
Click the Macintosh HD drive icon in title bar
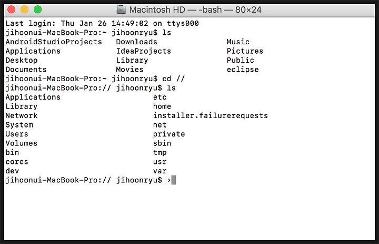click(122, 9)
